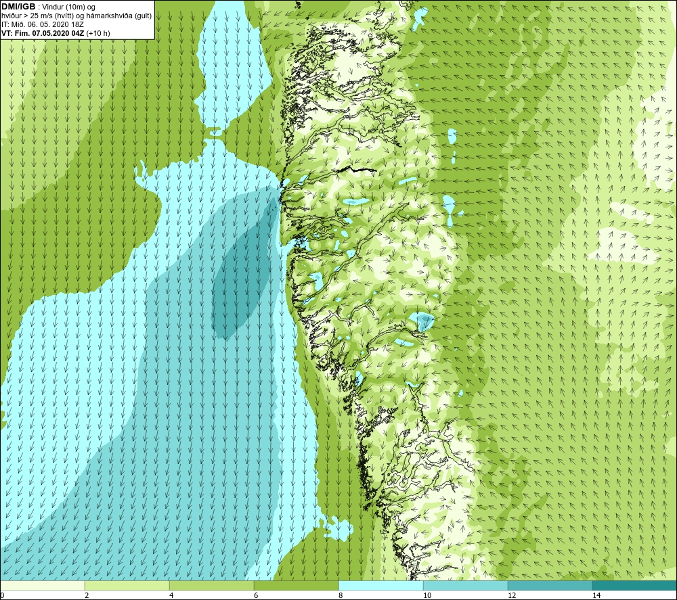Viewport: 677px width, 600px height.
Task: Click the 0-2 m/s palest legend swatch
Action: pyautogui.click(x=42, y=585)
